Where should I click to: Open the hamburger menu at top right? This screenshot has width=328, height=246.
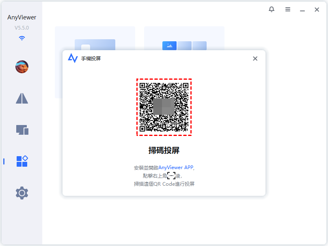click(x=288, y=9)
